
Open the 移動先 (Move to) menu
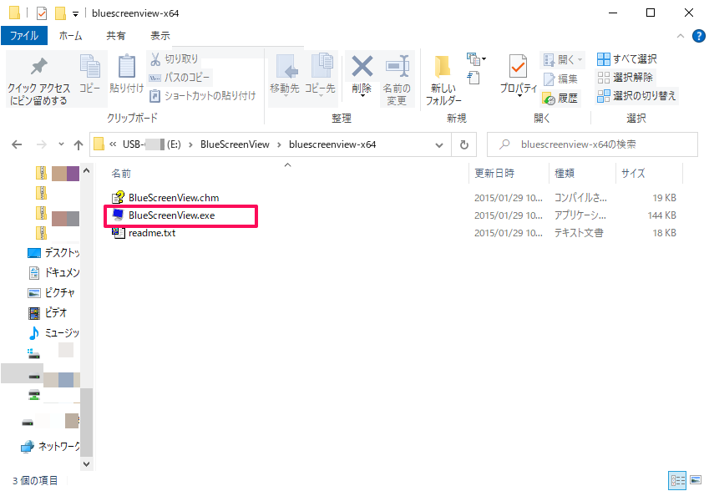pyautogui.click(x=285, y=75)
